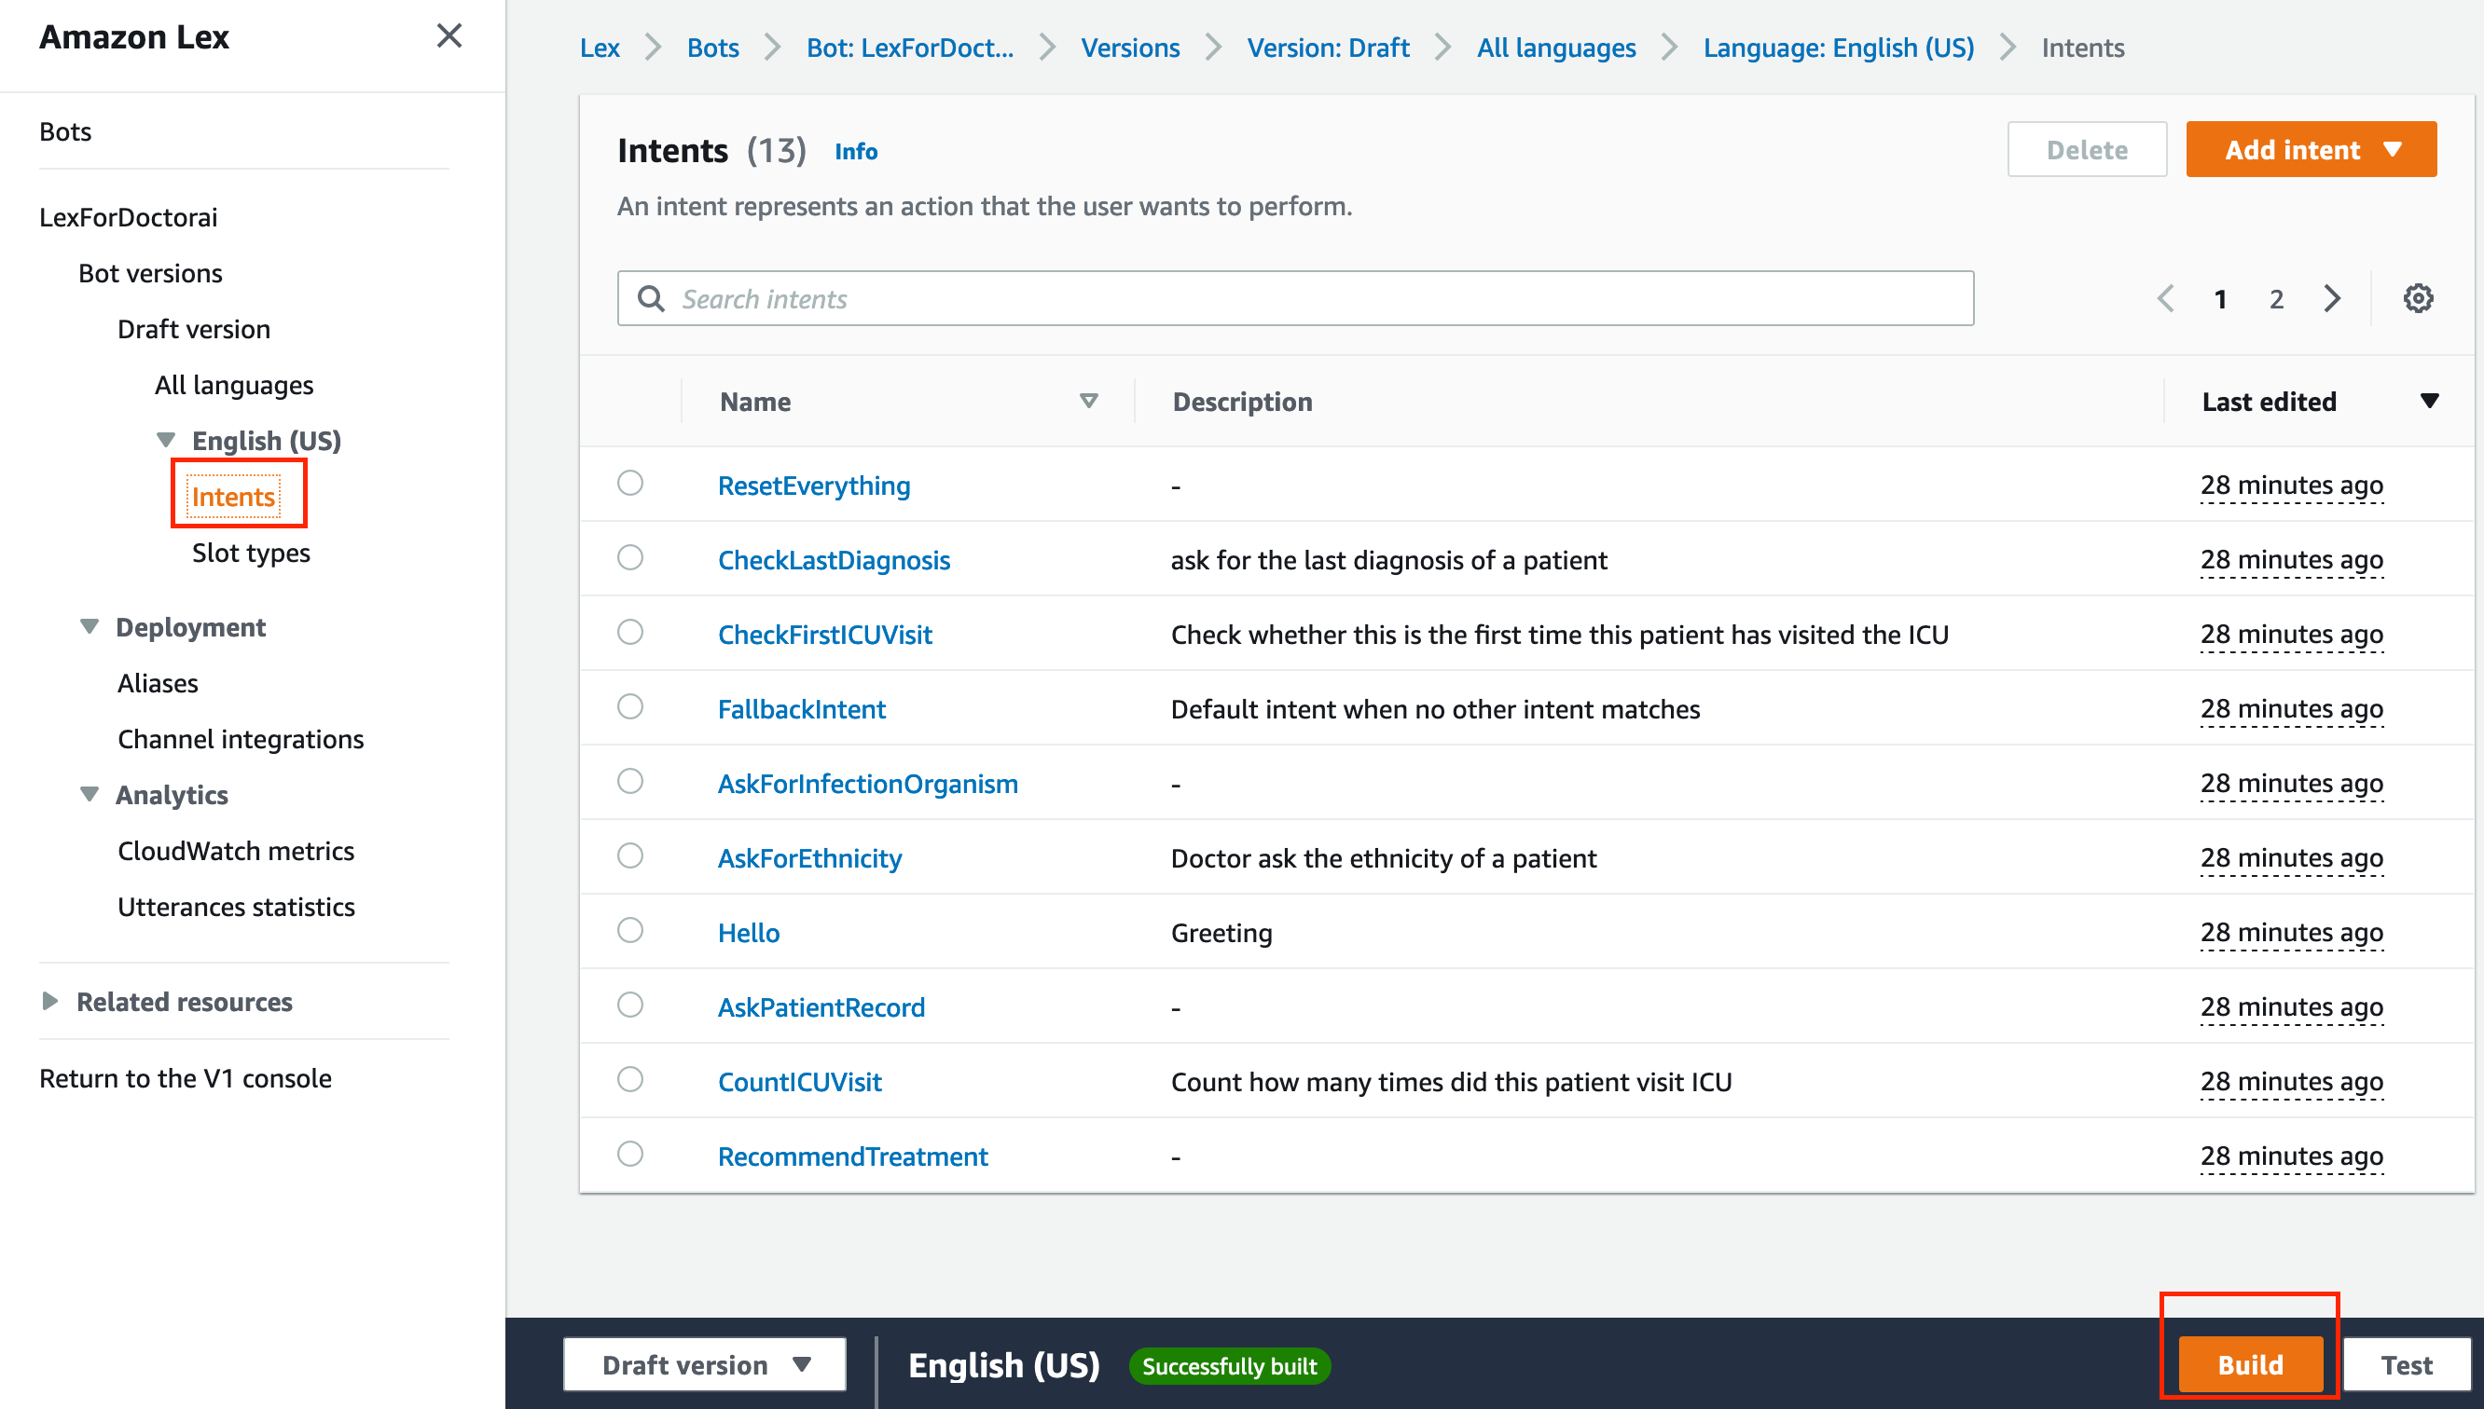This screenshot has width=2484, height=1409.
Task: Open the AskForEthnicity intent
Action: (x=809, y=857)
